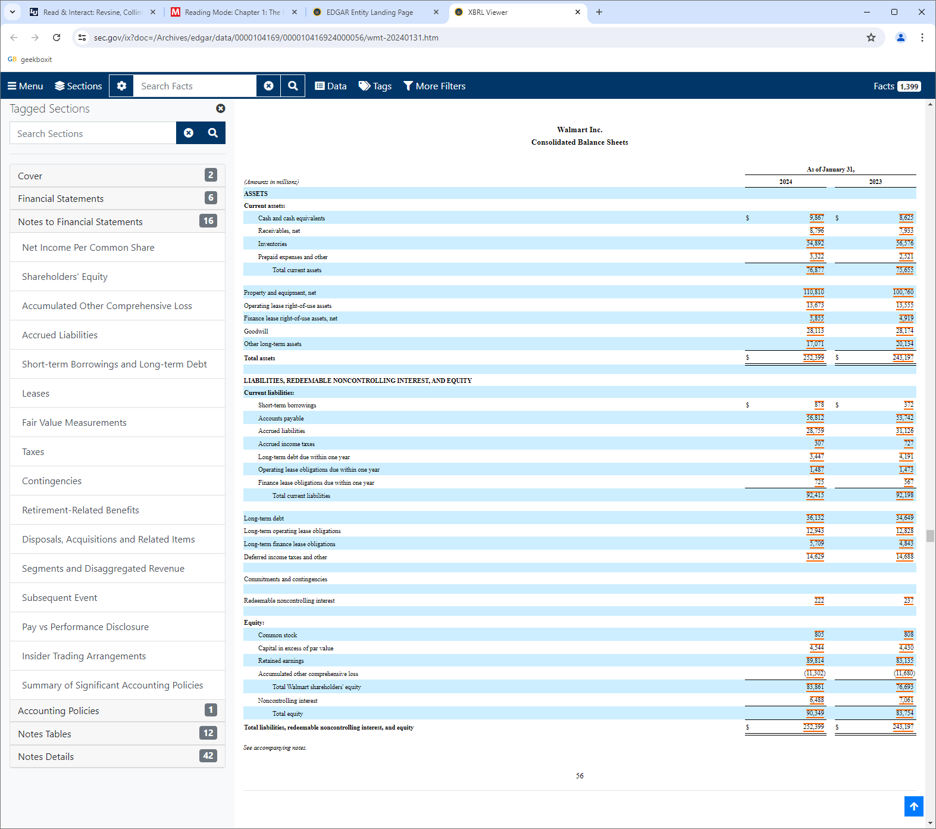Toggle the Sections panel button
Viewport: 936px width, 829px height.
pyautogui.click(x=79, y=86)
